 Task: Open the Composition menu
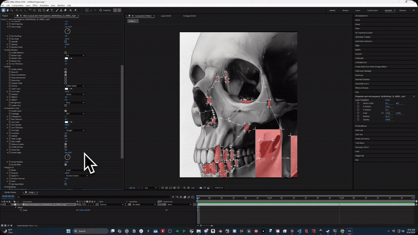pyautogui.click(x=18, y=5)
